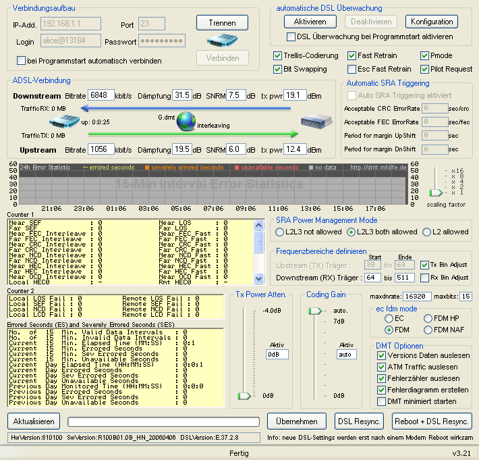The height and width of the screenshot is (460, 479).
Task: Click the Coding Gain slider handle
Action: click(x=314, y=311)
